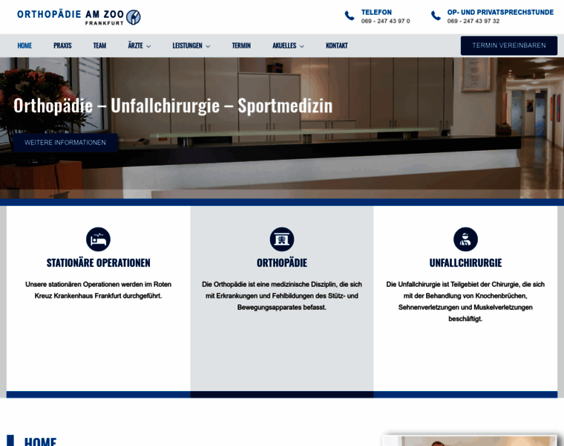This screenshot has width=564, height=446.
Task: Select the Leistungen menu label
Action: tap(188, 45)
